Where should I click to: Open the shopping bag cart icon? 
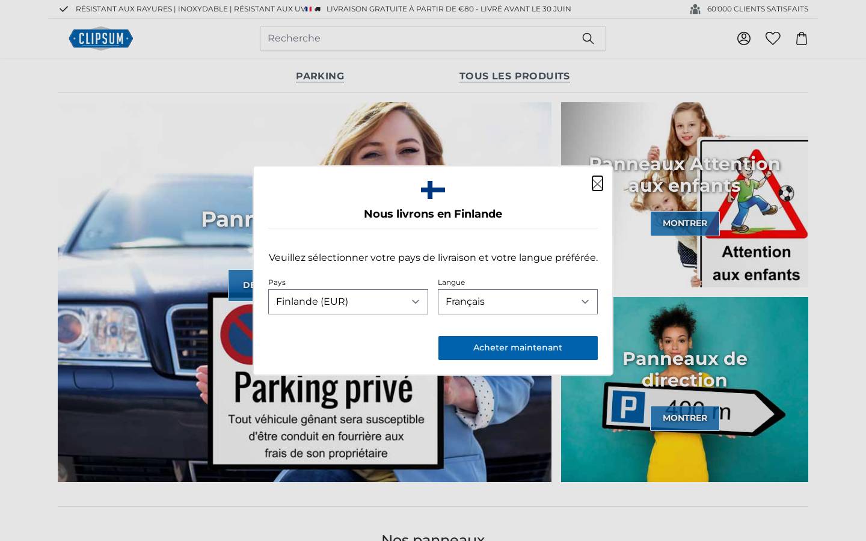coord(802,38)
